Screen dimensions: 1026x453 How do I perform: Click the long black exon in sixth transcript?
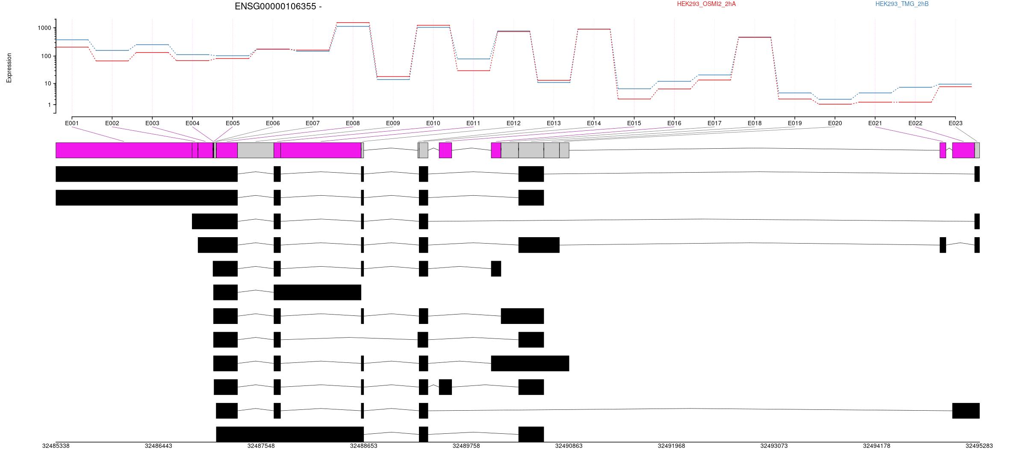[318, 292]
